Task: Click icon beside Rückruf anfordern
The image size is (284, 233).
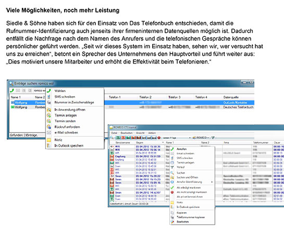Action: pos(49,127)
